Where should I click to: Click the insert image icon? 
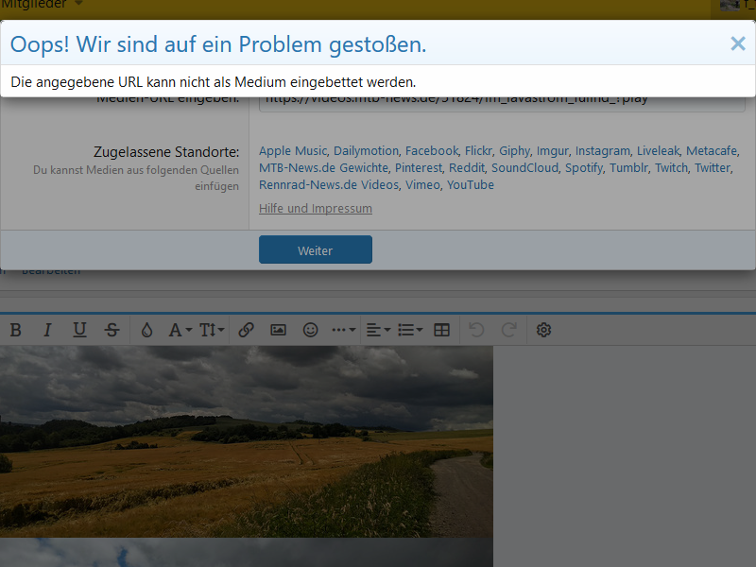tap(278, 330)
